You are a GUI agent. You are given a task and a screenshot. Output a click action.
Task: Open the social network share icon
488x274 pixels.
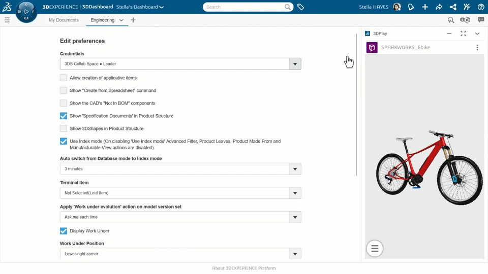(x=453, y=7)
